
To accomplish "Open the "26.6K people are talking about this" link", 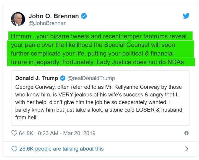I will (61, 149).
